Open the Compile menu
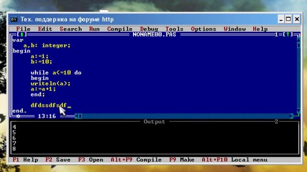Viewport: 307px width, 172px height. click(x=119, y=29)
